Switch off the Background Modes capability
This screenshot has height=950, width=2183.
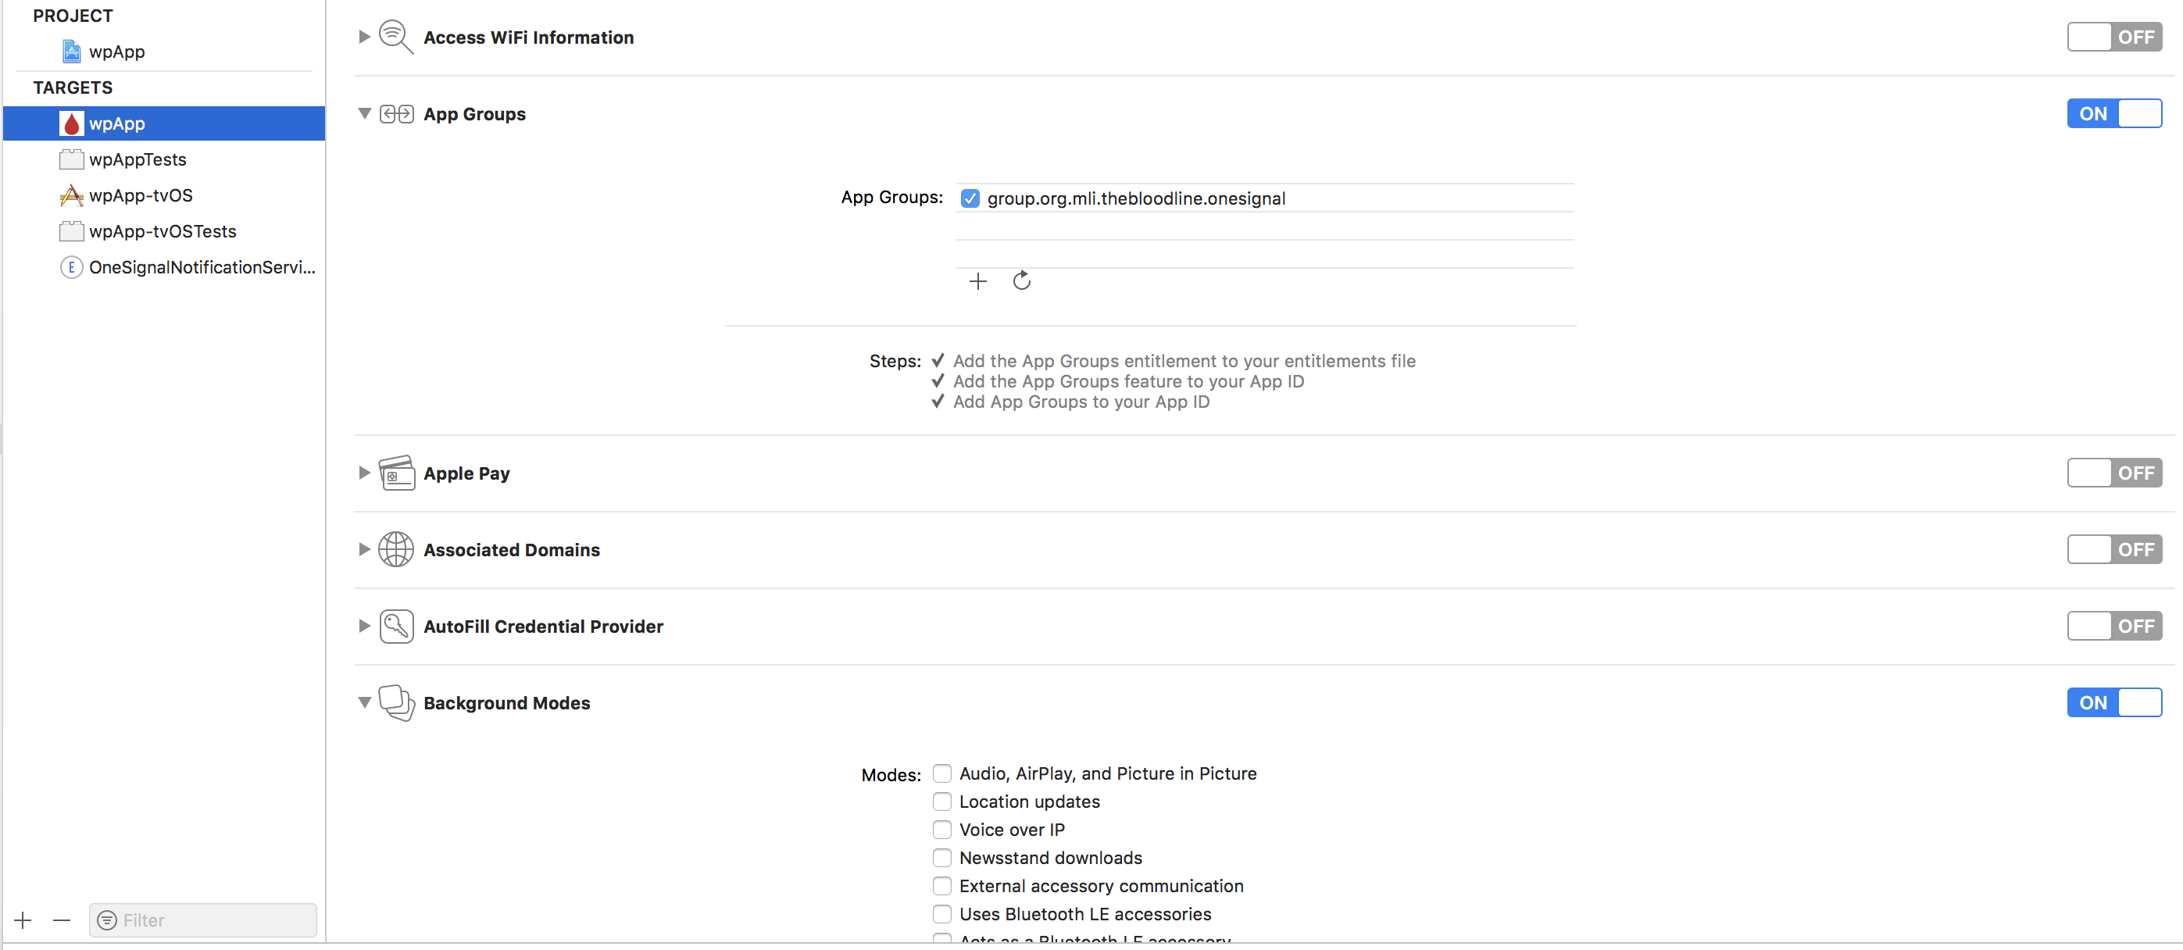[x=2113, y=702]
